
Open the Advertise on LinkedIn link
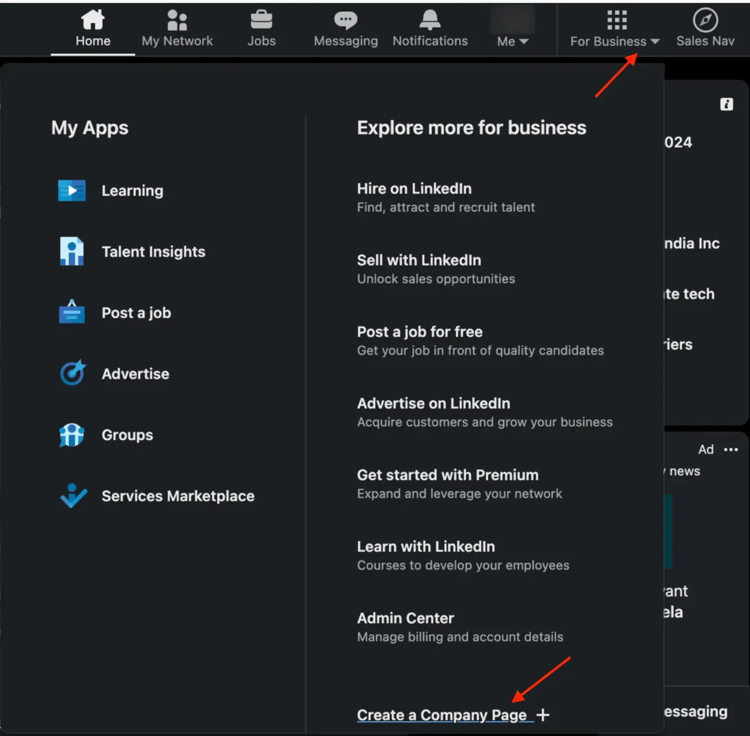tap(434, 403)
